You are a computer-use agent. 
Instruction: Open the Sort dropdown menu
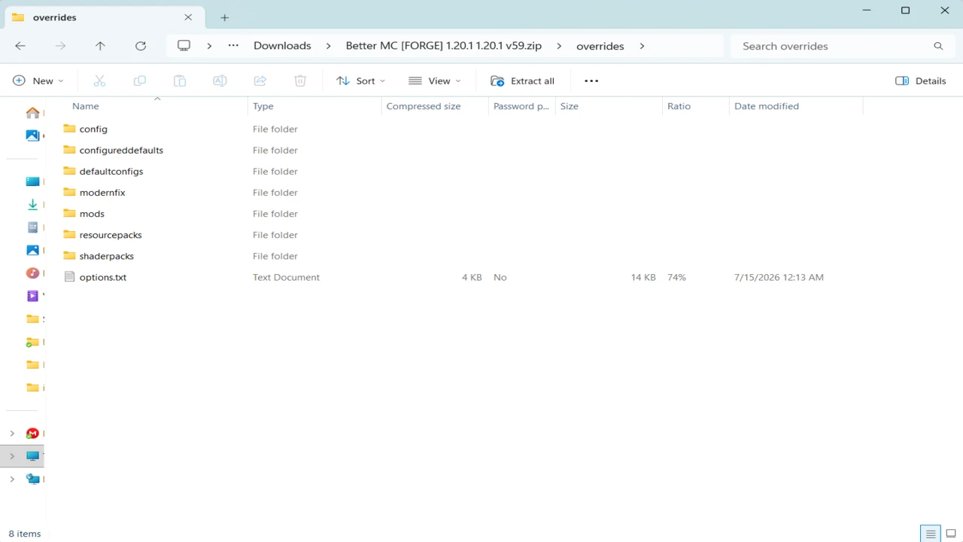(361, 81)
